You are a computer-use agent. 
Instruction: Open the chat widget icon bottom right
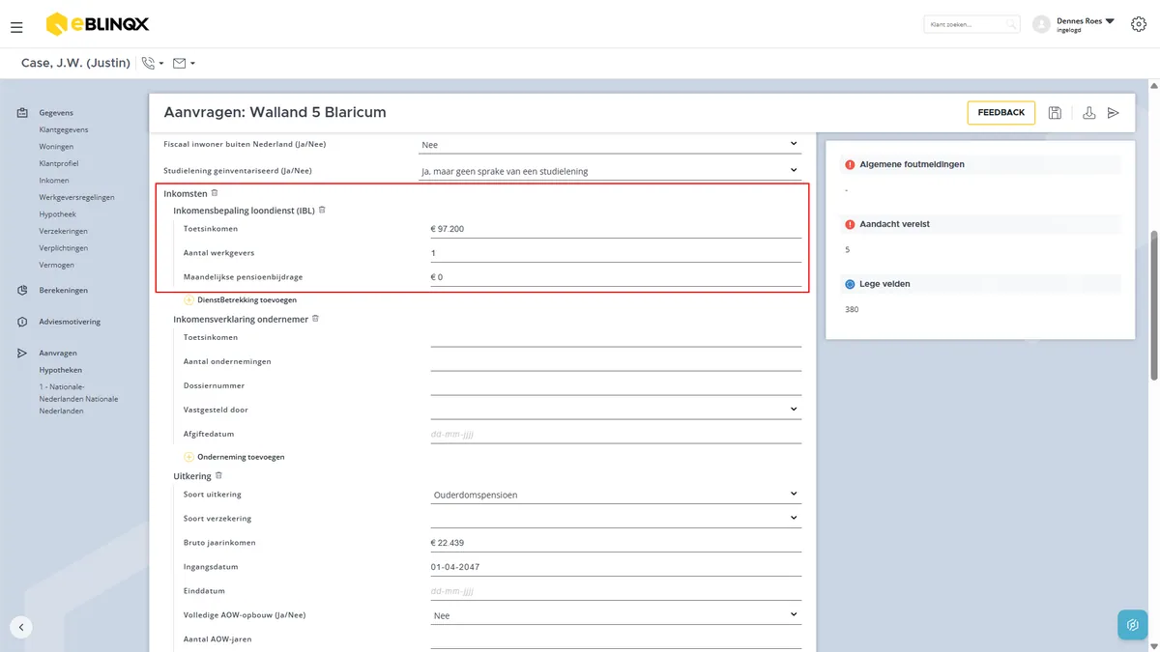click(x=1132, y=624)
